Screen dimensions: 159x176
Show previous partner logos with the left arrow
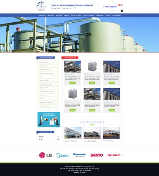click(38, 155)
